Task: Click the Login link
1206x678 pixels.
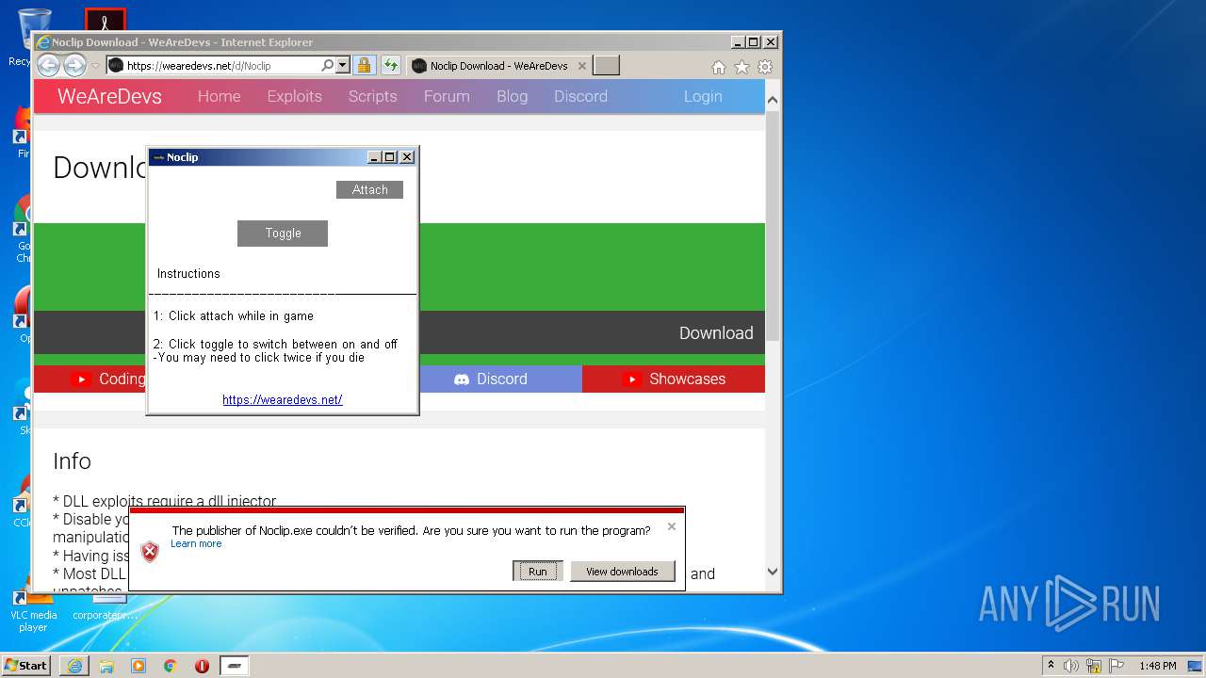Action: (x=703, y=96)
